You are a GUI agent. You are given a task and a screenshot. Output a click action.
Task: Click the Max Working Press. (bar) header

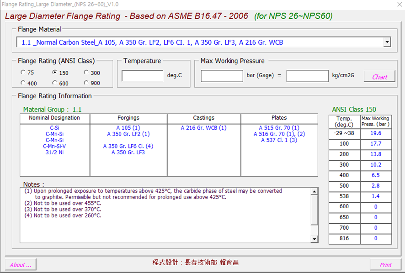(x=376, y=121)
